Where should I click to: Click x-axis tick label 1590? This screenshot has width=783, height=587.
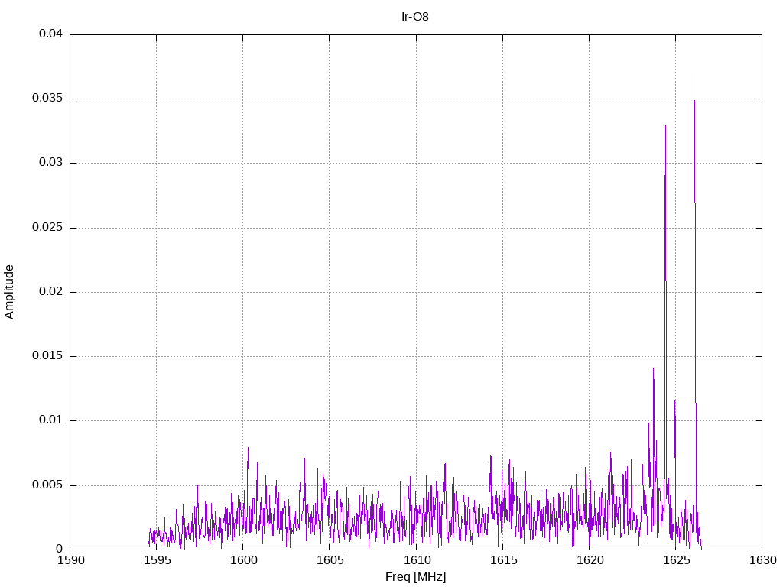pos(71,560)
